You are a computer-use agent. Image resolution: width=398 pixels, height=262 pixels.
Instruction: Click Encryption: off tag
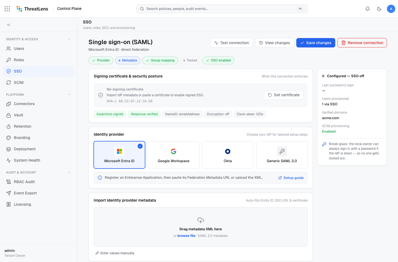point(218,114)
